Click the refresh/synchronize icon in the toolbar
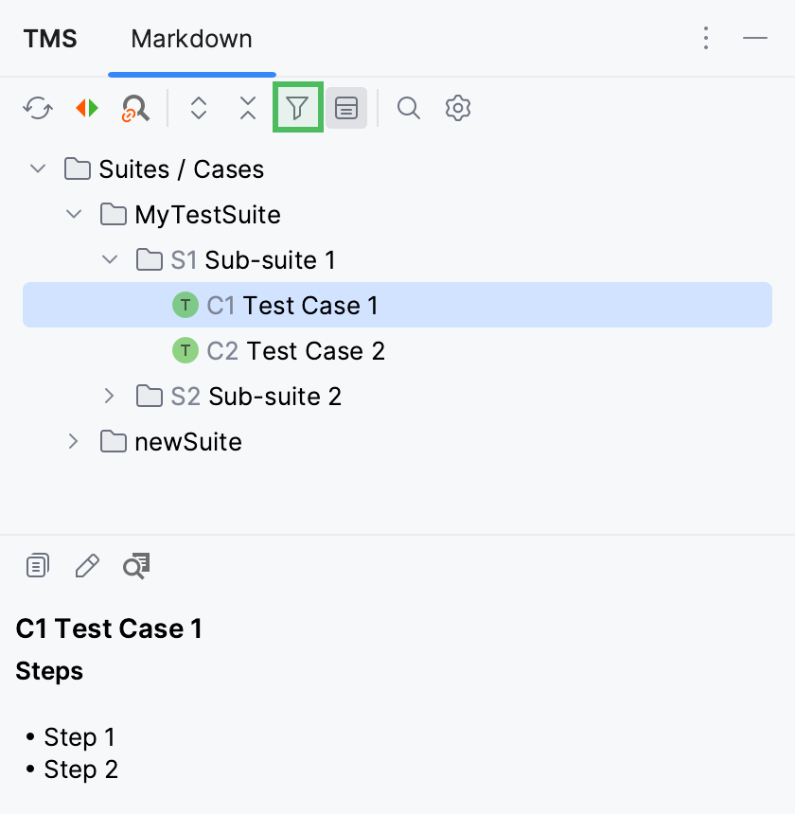Image resolution: width=795 pixels, height=814 pixels. coord(37,108)
